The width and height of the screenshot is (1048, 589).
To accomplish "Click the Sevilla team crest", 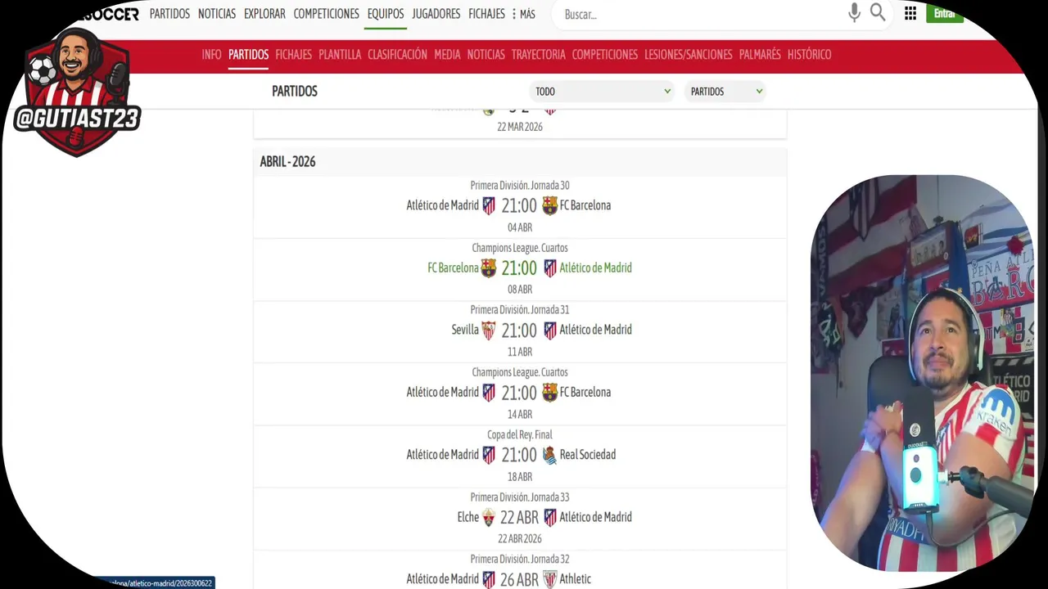I will click(x=489, y=330).
